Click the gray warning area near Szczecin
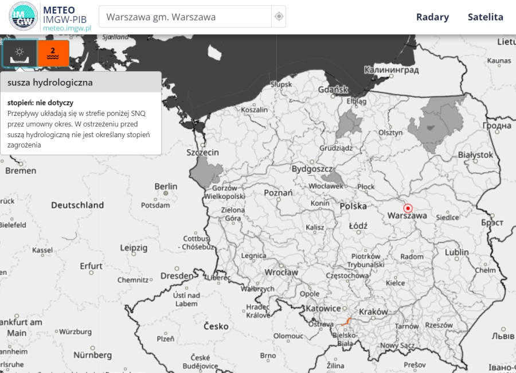Image resolution: width=516 pixels, height=373 pixels. (206, 172)
